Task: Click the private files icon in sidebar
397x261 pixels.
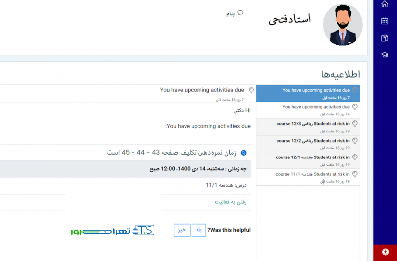Action: 385,38
